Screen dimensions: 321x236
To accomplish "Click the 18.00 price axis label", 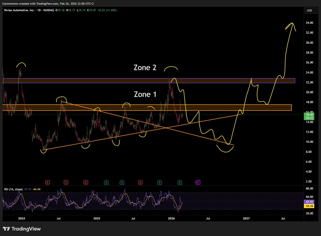I will pos(309,102).
